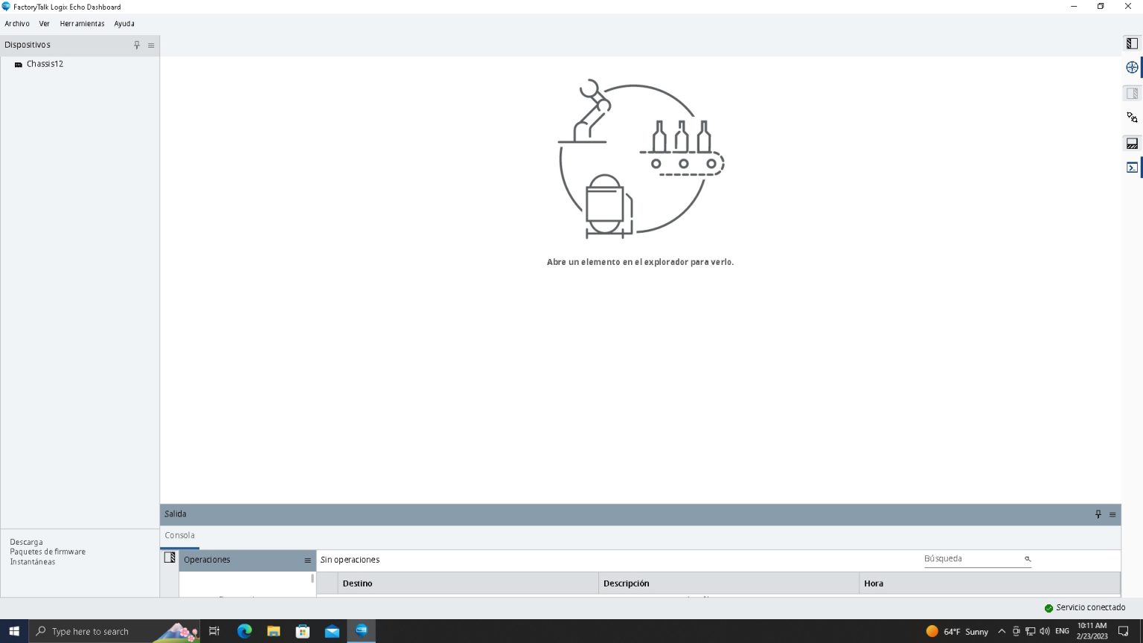The height and width of the screenshot is (643, 1143).
Task: Switch to the Consola tab
Action: 179,535
